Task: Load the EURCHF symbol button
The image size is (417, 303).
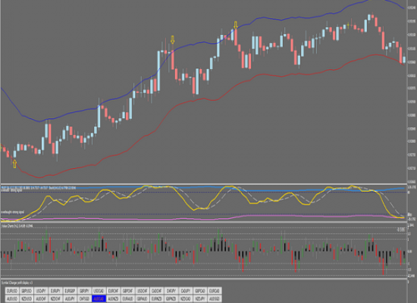Action: [x=113, y=291]
